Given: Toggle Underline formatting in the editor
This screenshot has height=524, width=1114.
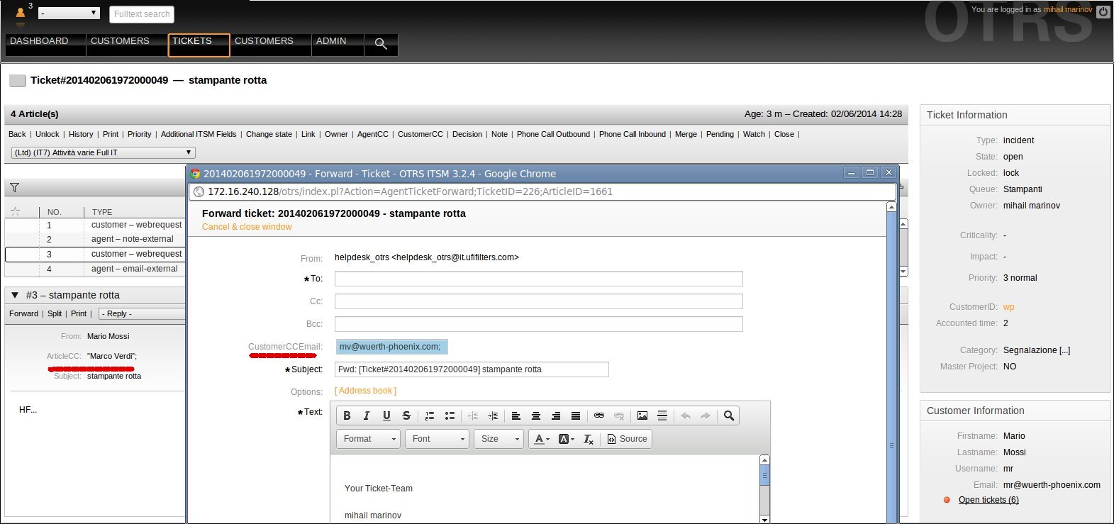Looking at the screenshot, I should pyautogui.click(x=386, y=416).
